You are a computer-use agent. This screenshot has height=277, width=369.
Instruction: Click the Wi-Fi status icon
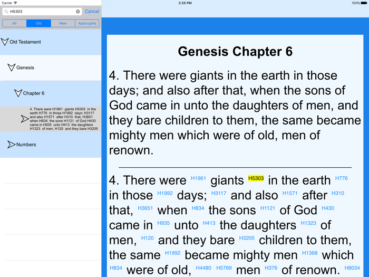15,3
